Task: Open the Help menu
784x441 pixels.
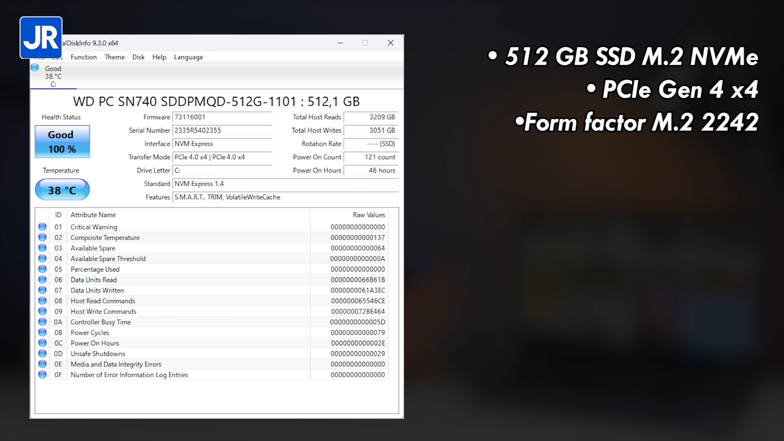Action: pos(159,57)
